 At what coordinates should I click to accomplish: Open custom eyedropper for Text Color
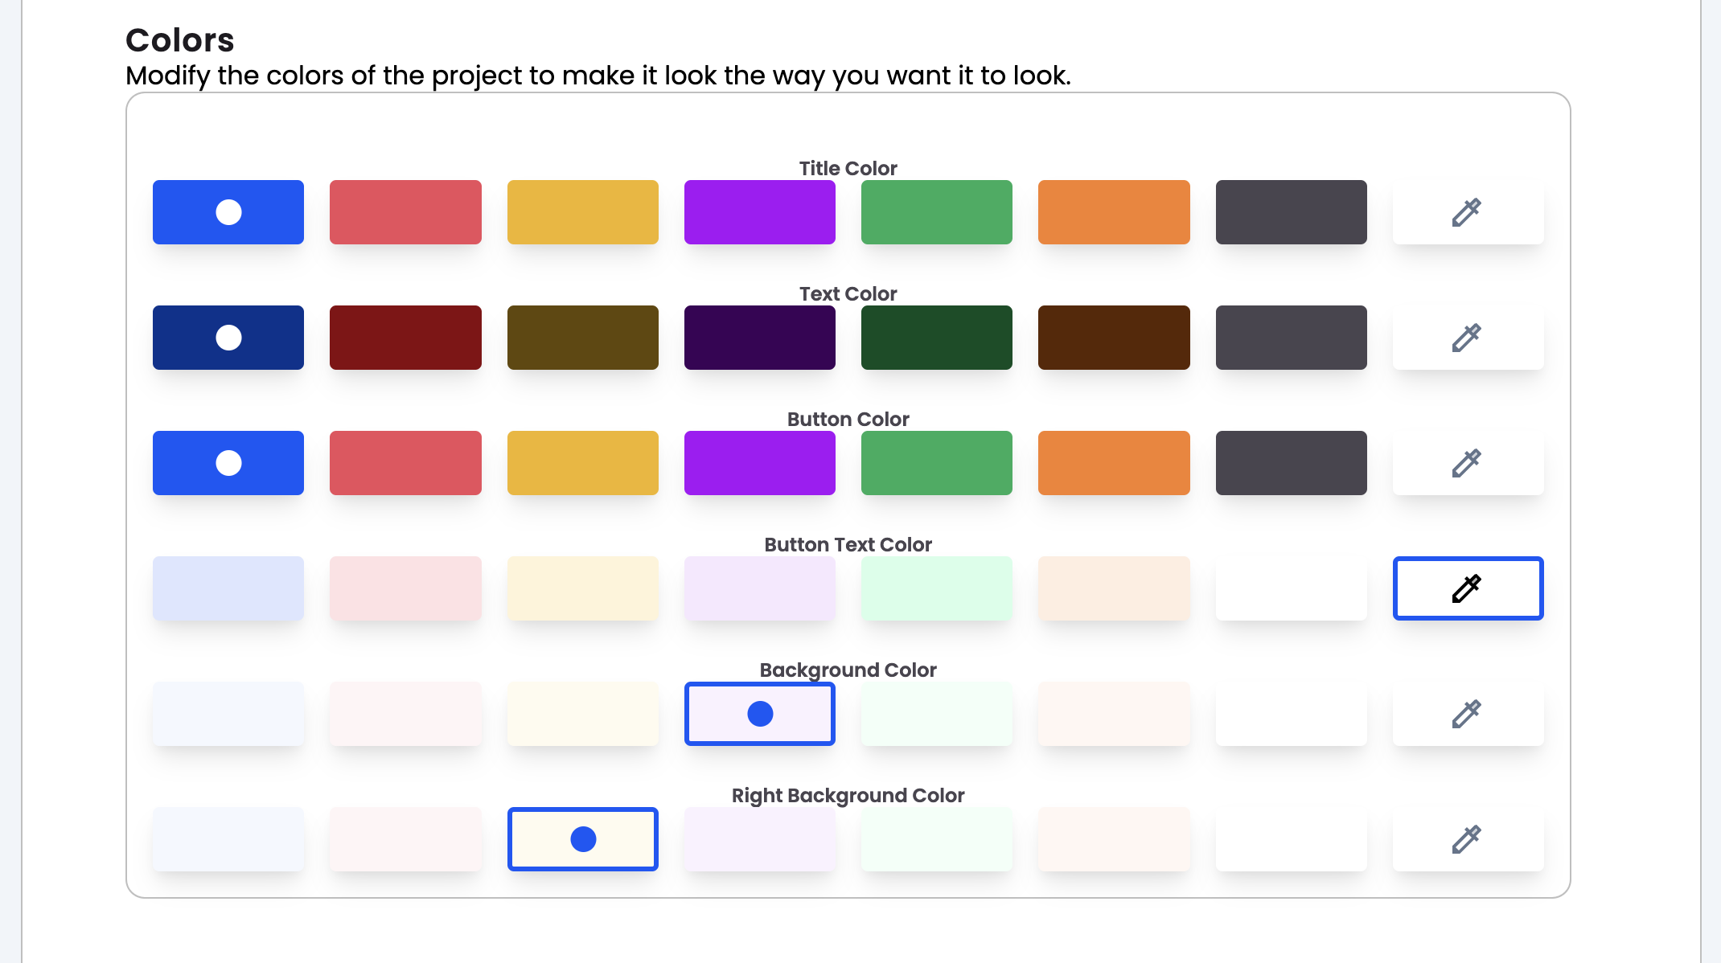click(x=1467, y=338)
